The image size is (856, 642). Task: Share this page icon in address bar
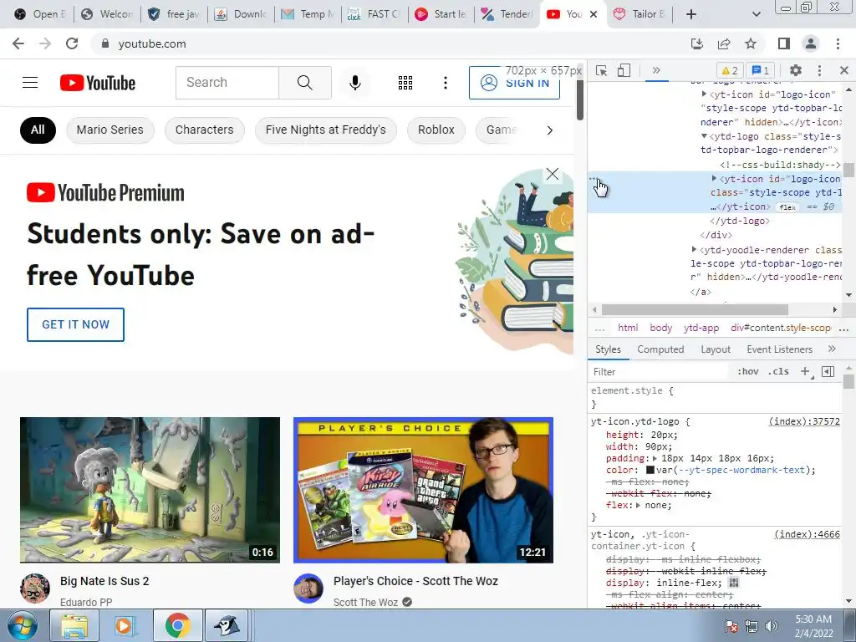coord(724,43)
